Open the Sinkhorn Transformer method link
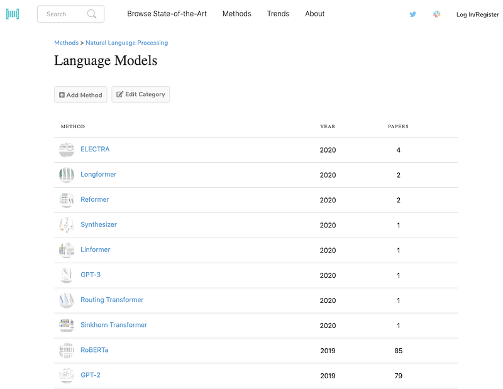Viewport: 503px width, 389px height. pos(114,325)
